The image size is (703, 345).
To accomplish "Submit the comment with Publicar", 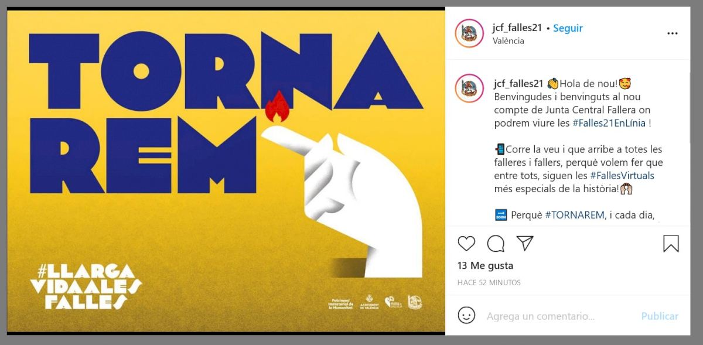I will [x=660, y=316].
